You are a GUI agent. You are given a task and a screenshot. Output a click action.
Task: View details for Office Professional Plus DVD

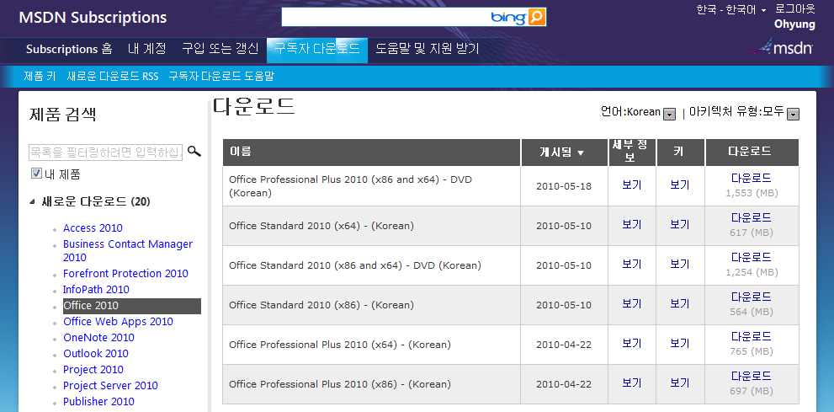click(632, 185)
